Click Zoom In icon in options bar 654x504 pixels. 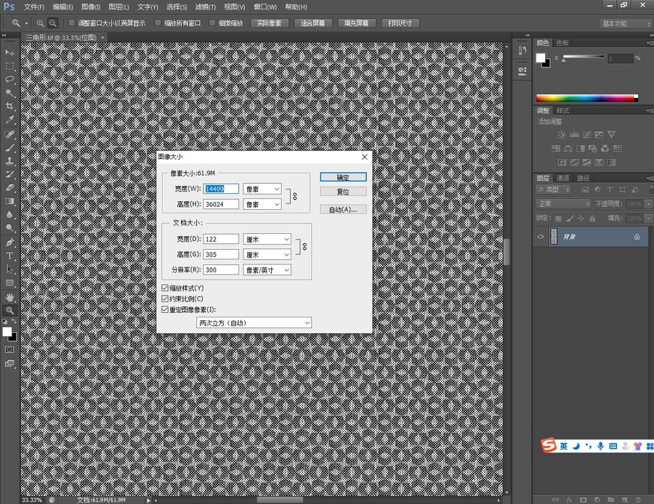click(x=41, y=23)
